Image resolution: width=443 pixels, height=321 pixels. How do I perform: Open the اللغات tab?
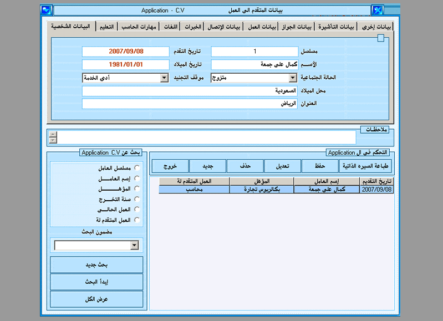[171, 27]
